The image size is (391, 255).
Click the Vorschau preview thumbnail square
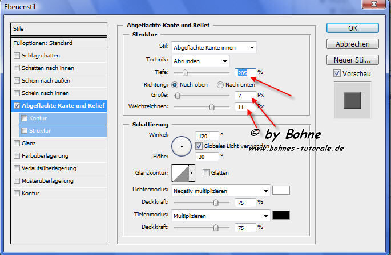pyautogui.click(x=352, y=101)
